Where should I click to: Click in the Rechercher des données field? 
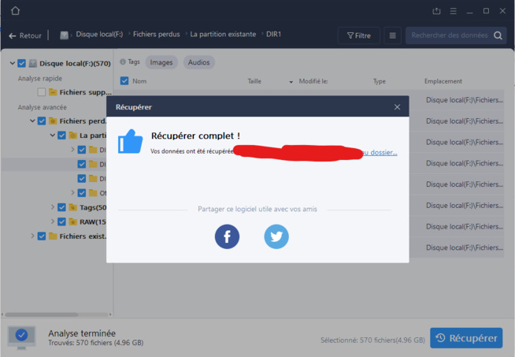(x=449, y=35)
